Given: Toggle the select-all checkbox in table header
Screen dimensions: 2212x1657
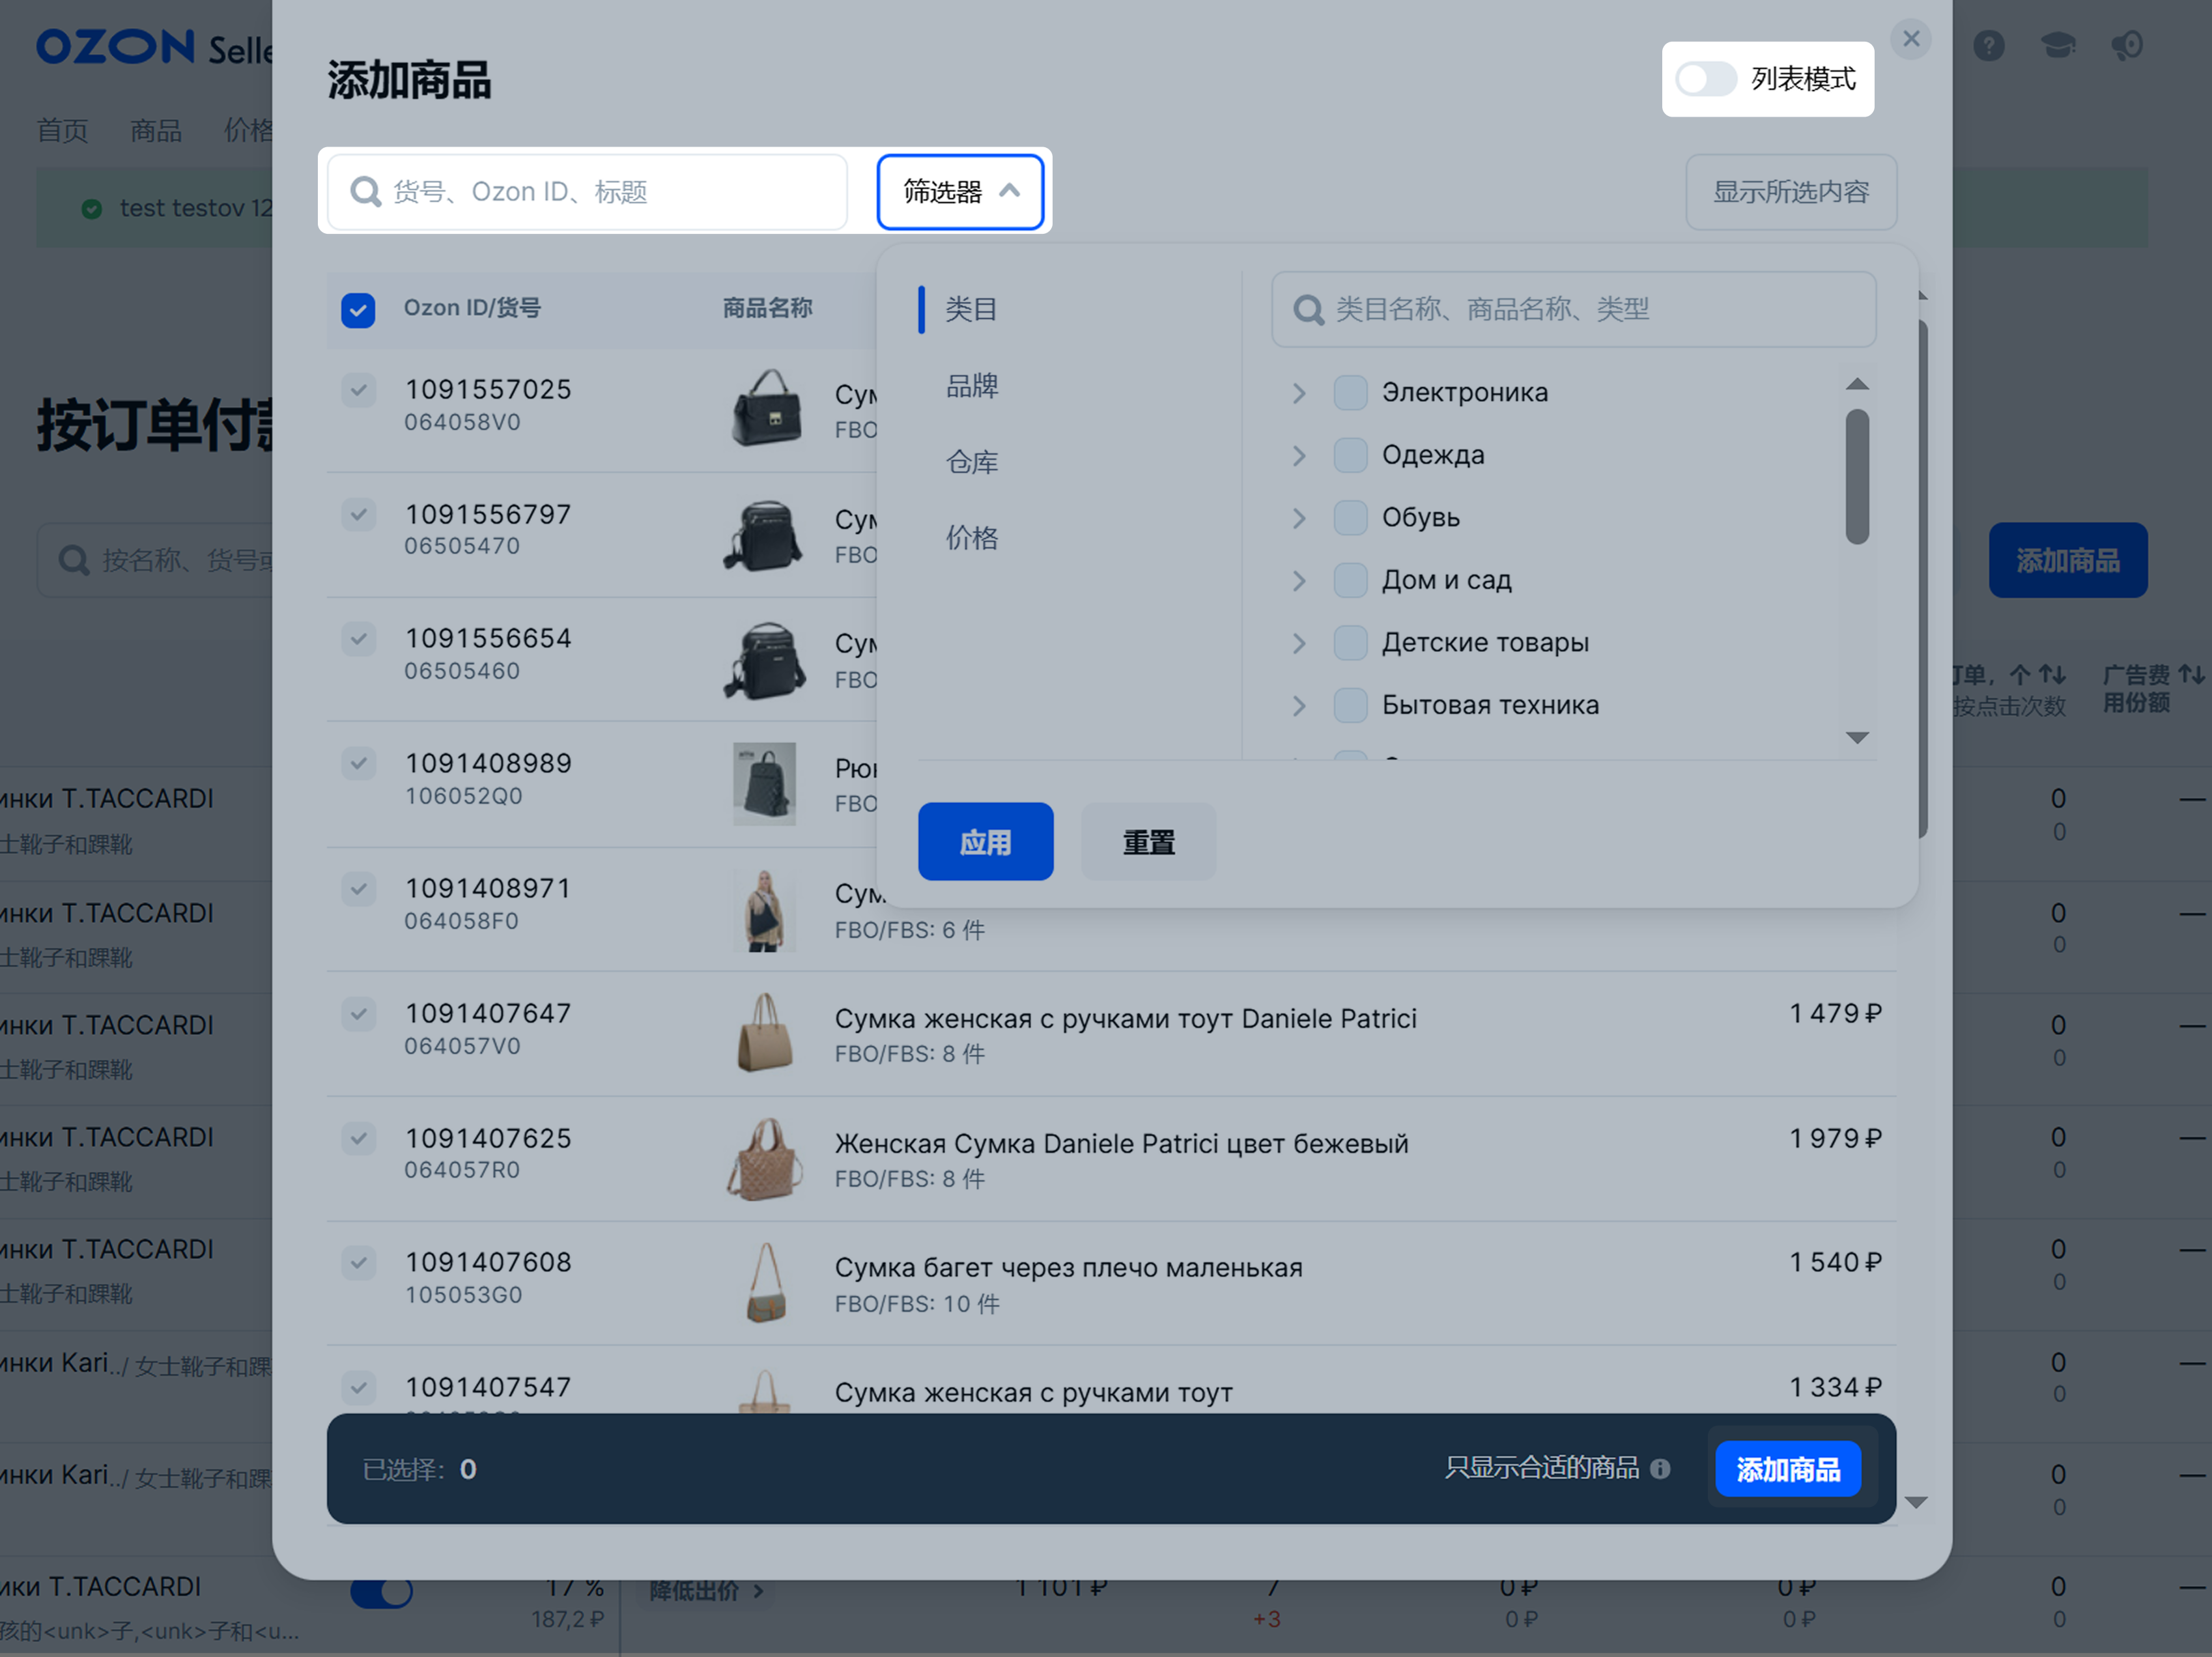Looking at the screenshot, I should coord(358,310).
